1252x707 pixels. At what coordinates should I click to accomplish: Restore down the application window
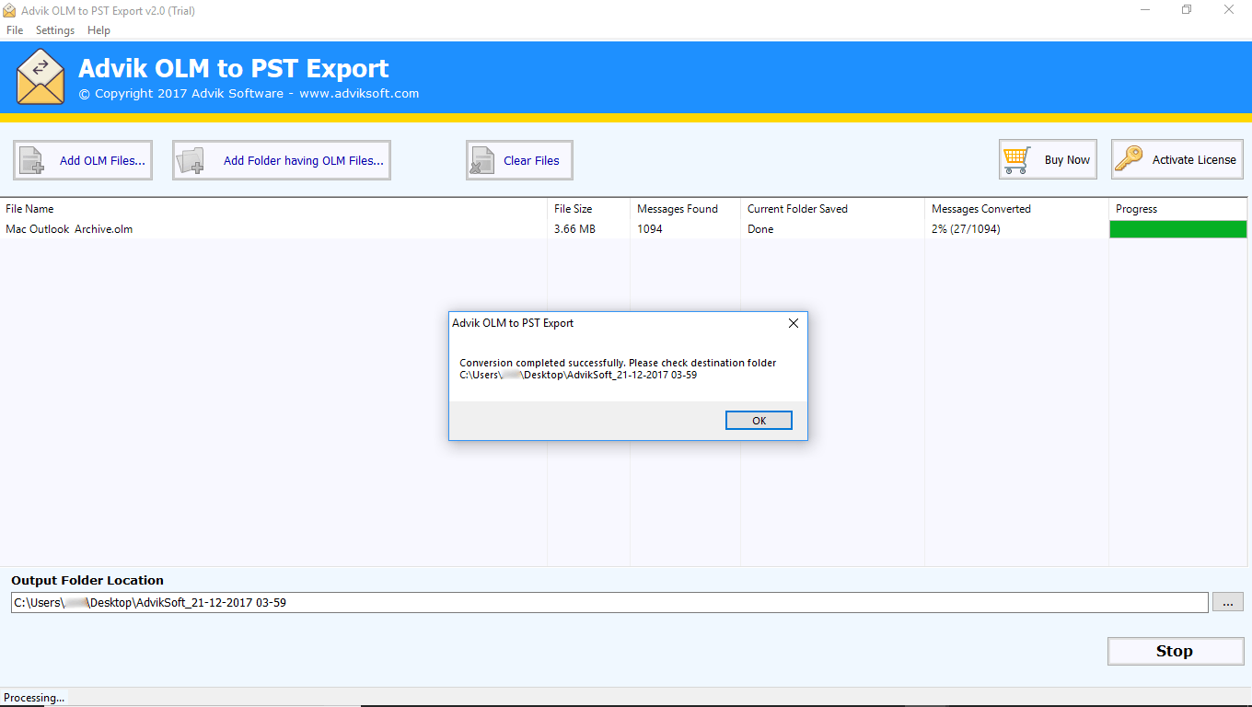pyautogui.click(x=1187, y=9)
